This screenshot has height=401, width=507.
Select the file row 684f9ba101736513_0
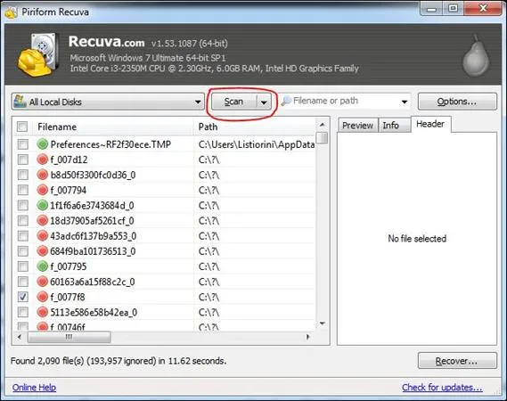[165, 251]
